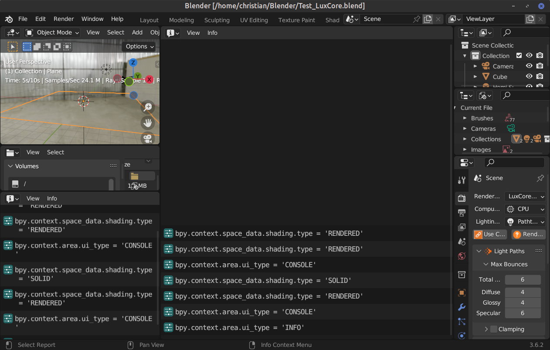Screen dimensions: 550x350
Task: Open the Object Mode dropdown
Action: click(52, 33)
